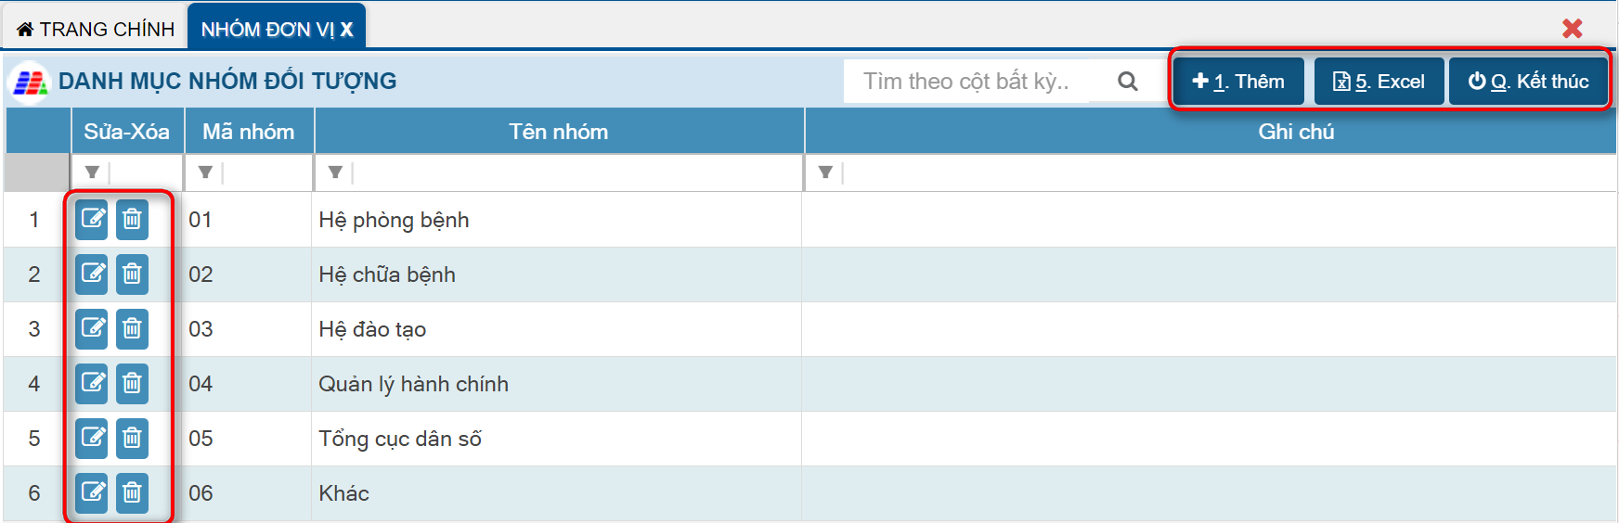
Task: Click edit icon for Khác row
Action: click(x=92, y=492)
